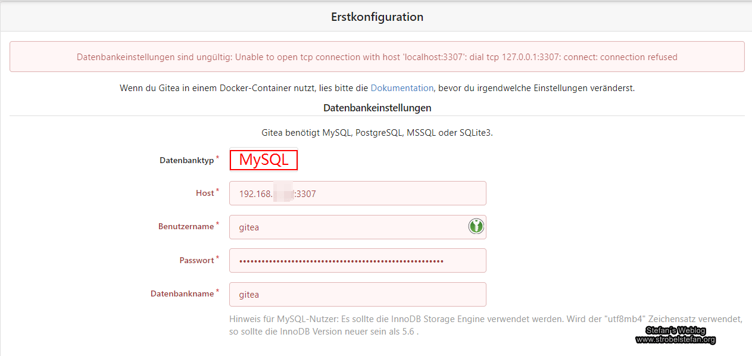Viewport: 752px width, 356px height.
Task: Click the supported databases info line
Action: click(x=377, y=133)
